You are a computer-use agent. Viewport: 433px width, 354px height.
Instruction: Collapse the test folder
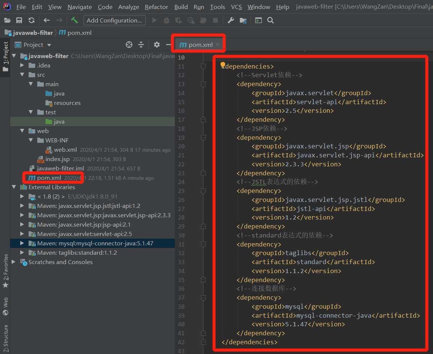pos(31,112)
